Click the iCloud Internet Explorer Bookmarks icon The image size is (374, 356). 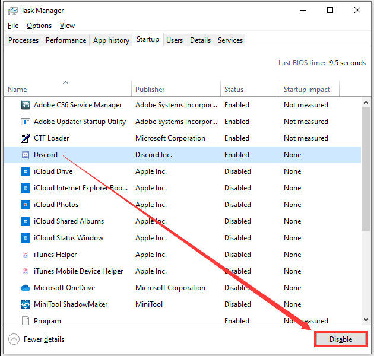coord(26,188)
